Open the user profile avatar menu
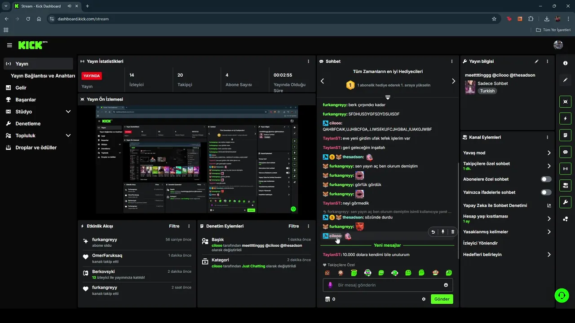Image resolution: width=575 pixels, height=323 pixels. point(558,45)
